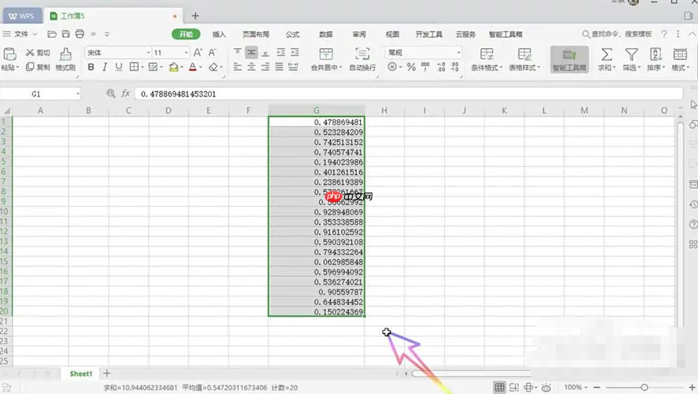
Task: Toggle bold formatting
Action: tap(91, 67)
